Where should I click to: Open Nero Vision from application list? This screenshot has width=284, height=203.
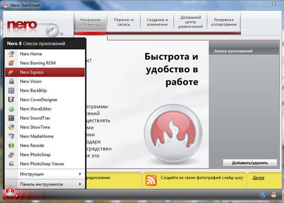(45, 81)
